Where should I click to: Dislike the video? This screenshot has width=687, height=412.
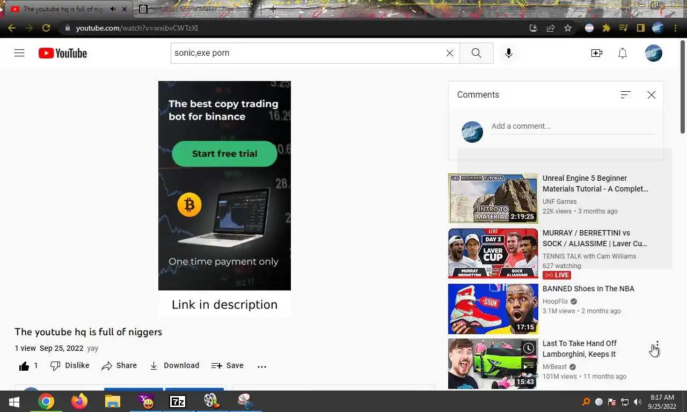tap(70, 365)
